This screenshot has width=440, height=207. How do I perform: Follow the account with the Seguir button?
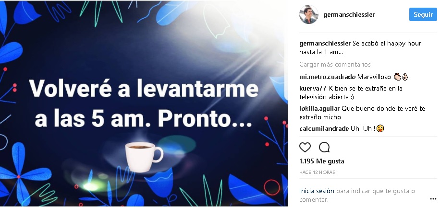point(423,14)
